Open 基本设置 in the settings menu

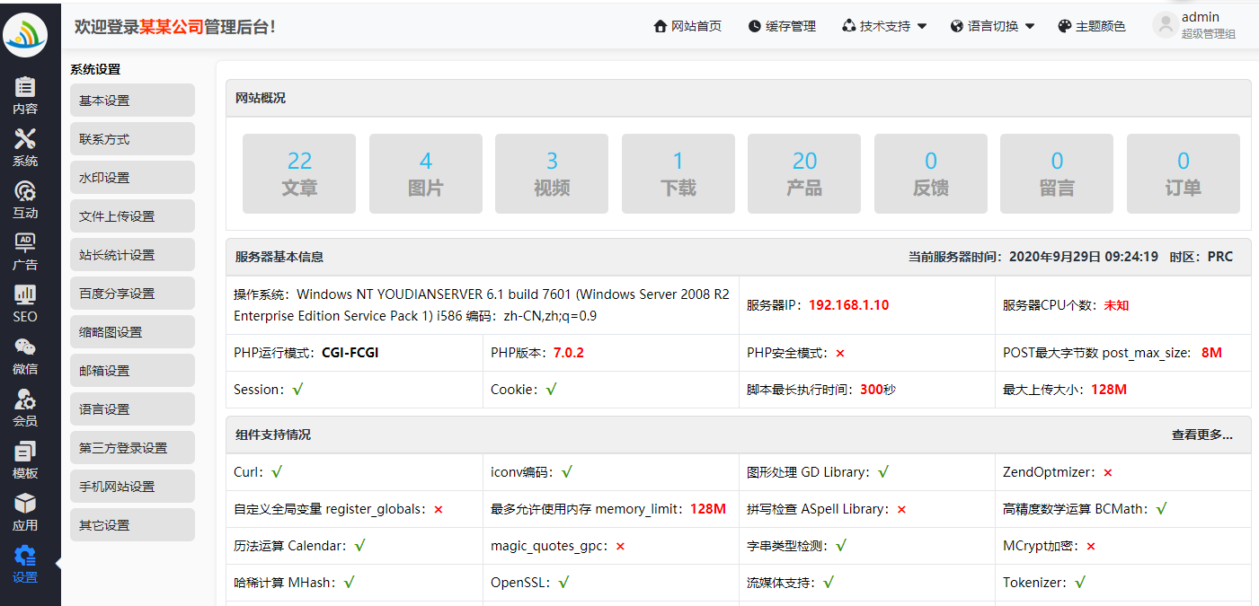pyautogui.click(x=132, y=101)
